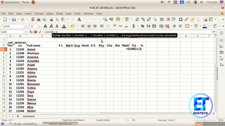
Task: Adjust the zoom slider handle
Action: tap(204, 120)
